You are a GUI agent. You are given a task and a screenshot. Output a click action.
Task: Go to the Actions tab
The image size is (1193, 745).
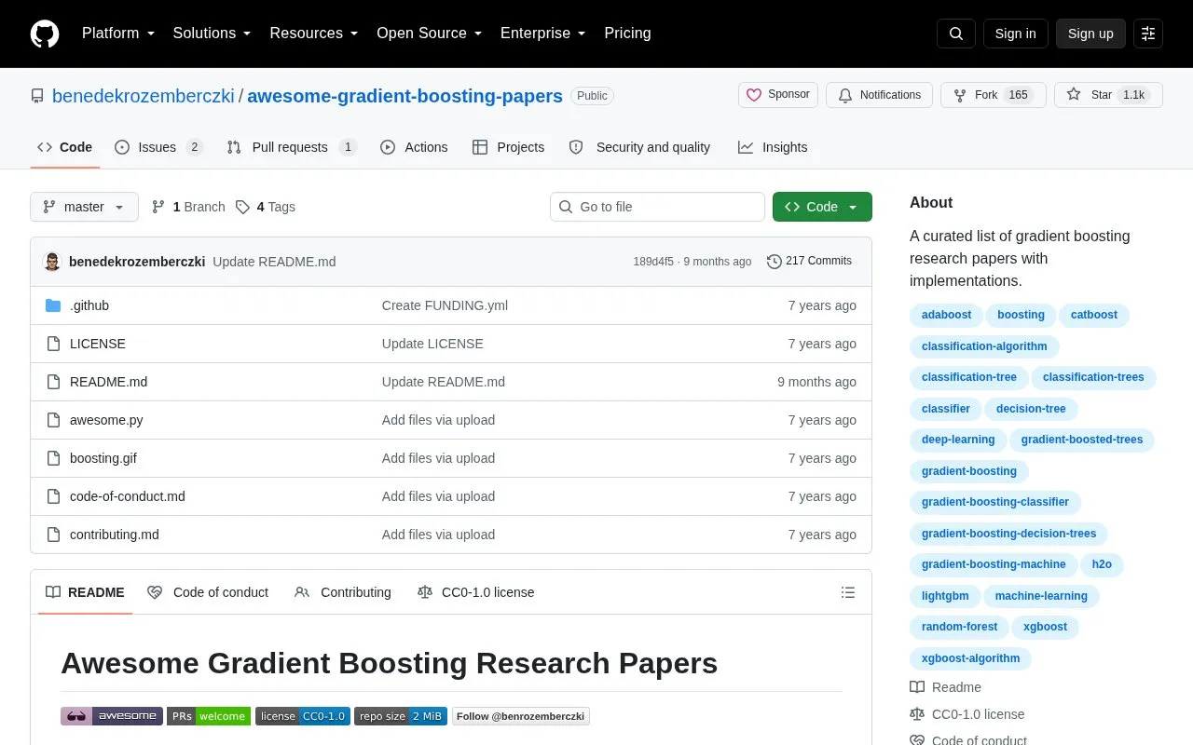pos(414,147)
